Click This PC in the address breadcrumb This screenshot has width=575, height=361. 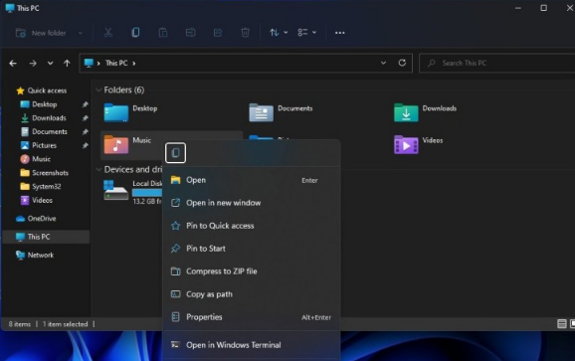pyautogui.click(x=116, y=63)
